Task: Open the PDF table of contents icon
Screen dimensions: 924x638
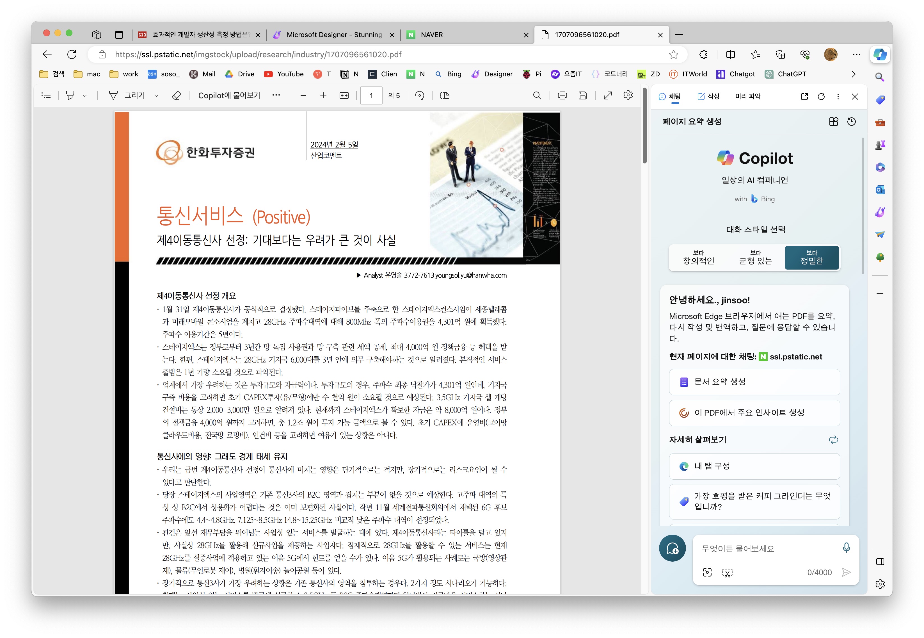Action: 46,95
